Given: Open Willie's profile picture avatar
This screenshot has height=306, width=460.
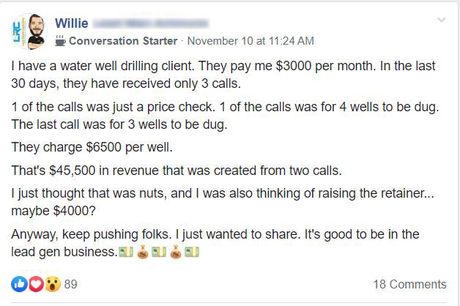Looking at the screenshot, I should pyautogui.click(x=29, y=31).
